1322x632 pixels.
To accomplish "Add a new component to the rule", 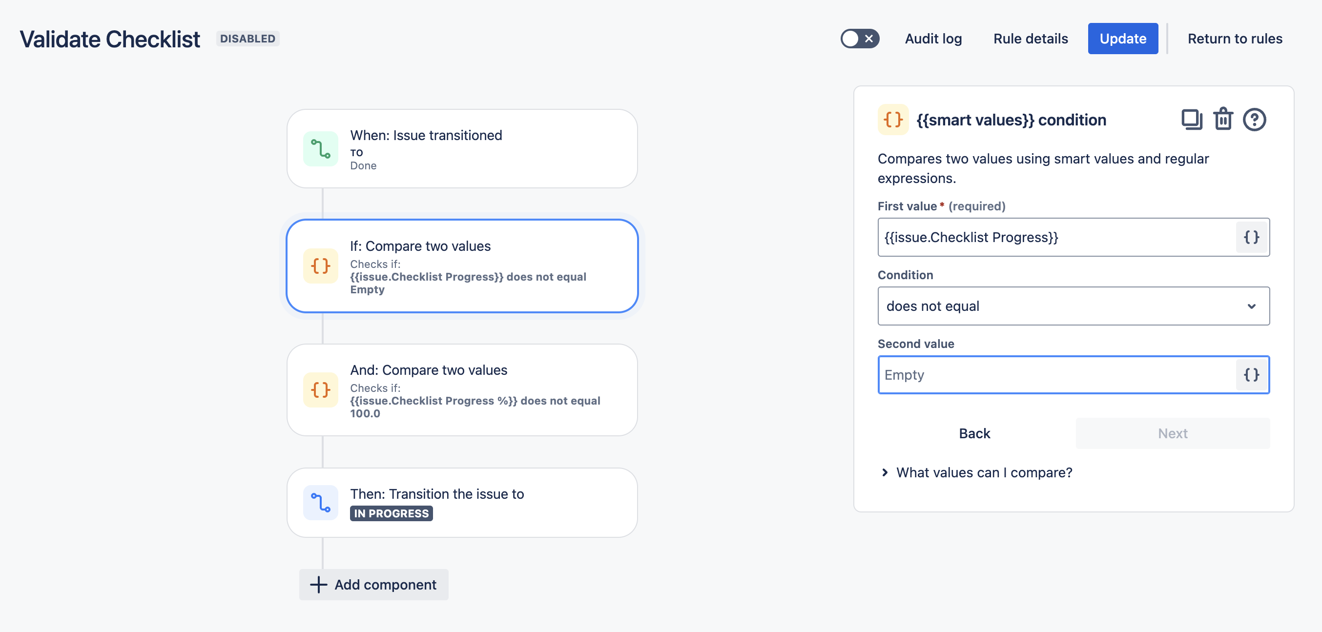I will (373, 585).
